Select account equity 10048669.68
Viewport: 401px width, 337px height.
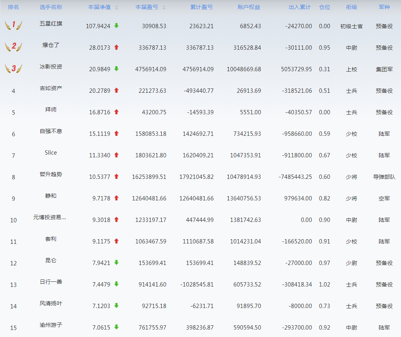(x=244, y=69)
